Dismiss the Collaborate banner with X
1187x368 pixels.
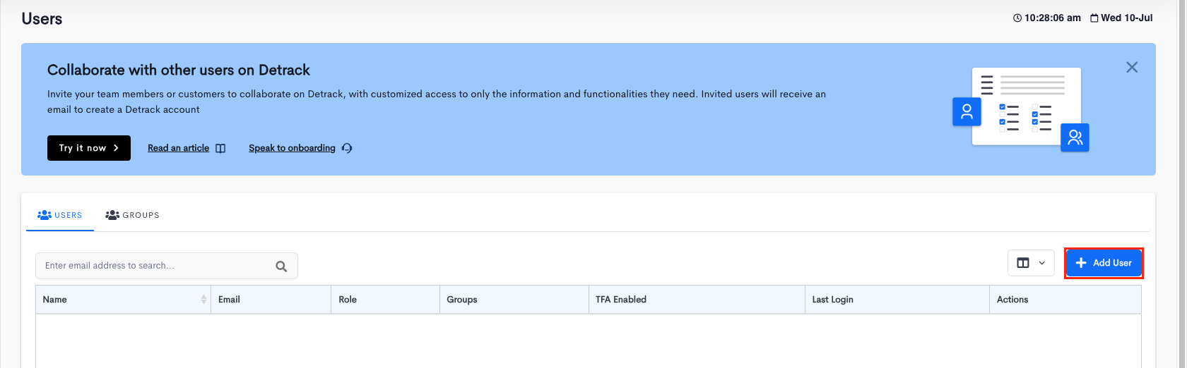click(1132, 67)
